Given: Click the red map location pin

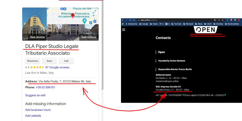Looking at the screenshot, I should coord(73,16).
